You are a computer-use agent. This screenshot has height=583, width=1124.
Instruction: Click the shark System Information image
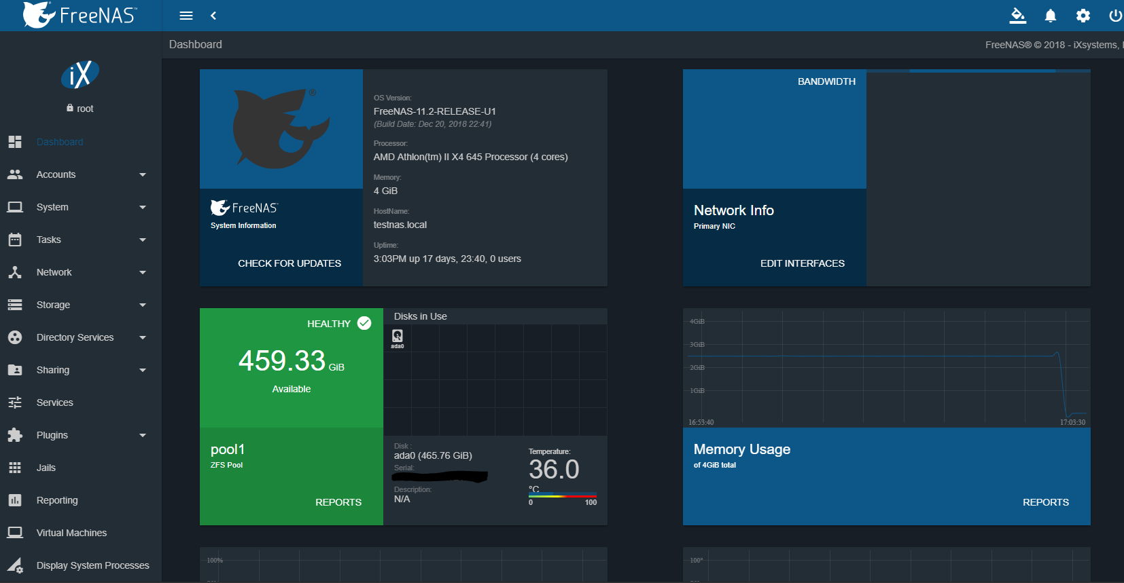(x=281, y=129)
